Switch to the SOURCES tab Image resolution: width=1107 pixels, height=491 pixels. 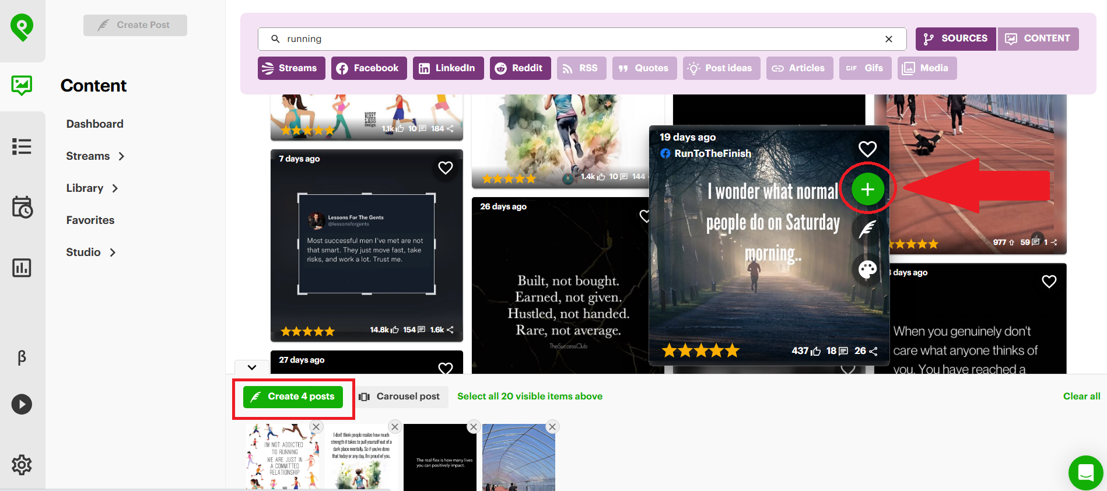coord(955,38)
